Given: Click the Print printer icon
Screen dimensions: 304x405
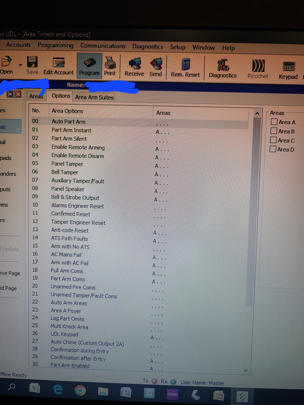Looking at the screenshot, I should (110, 63).
